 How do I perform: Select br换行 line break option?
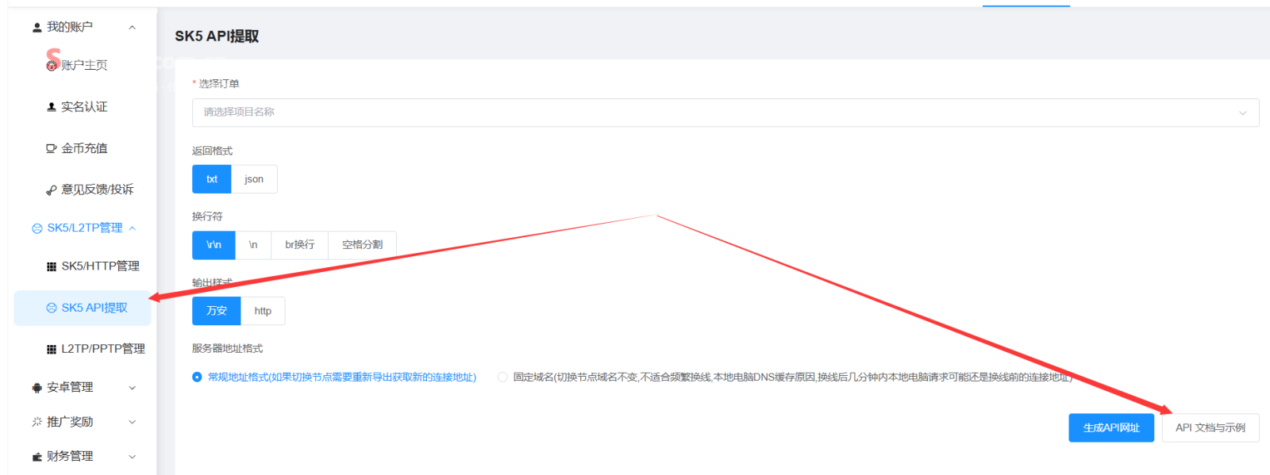(x=300, y=245)
